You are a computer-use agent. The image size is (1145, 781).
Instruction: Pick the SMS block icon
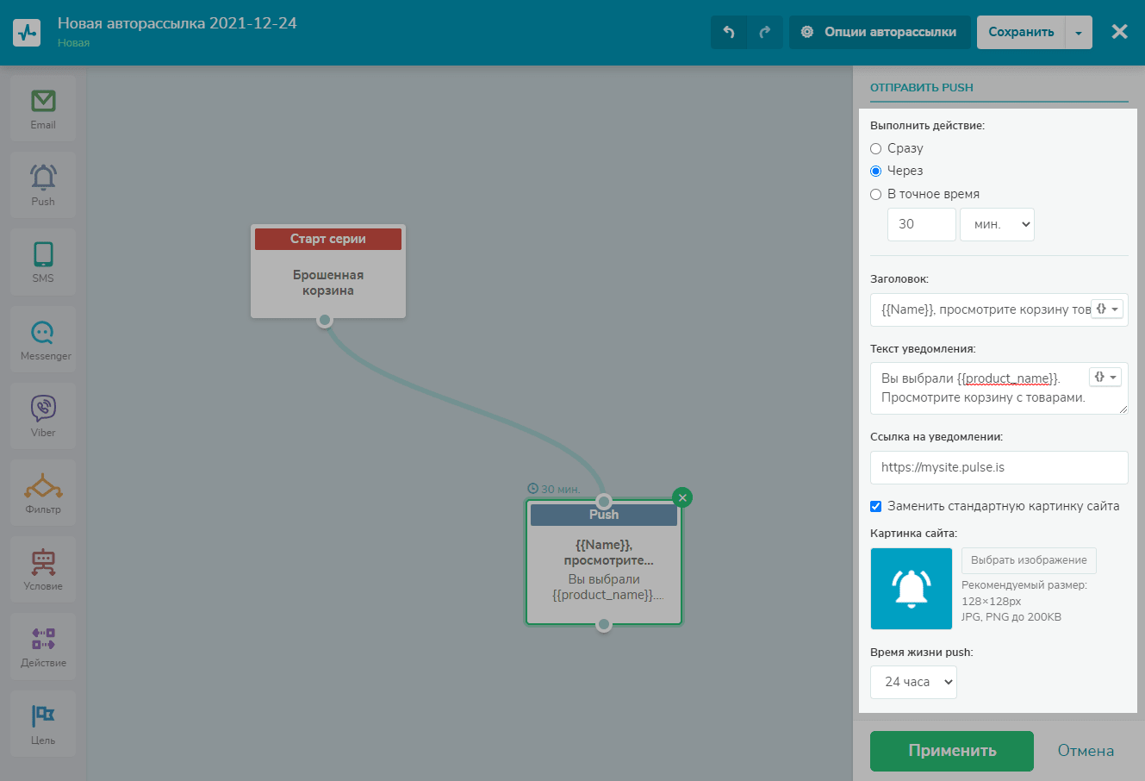(x=43, y=262)
